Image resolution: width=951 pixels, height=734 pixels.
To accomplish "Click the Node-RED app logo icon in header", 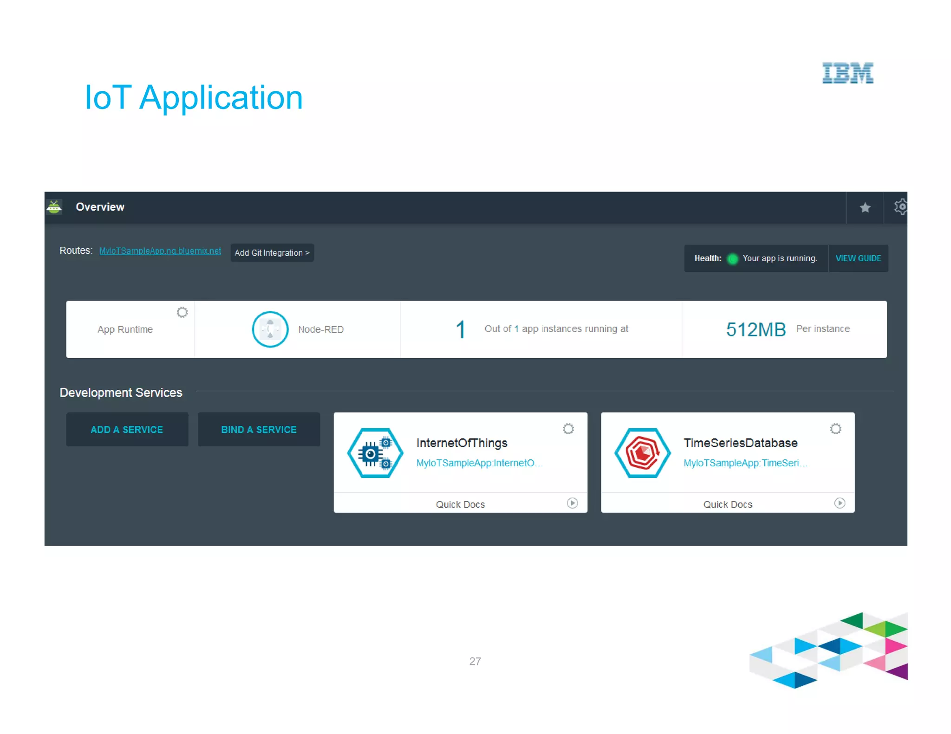I will tap(54, 207).
